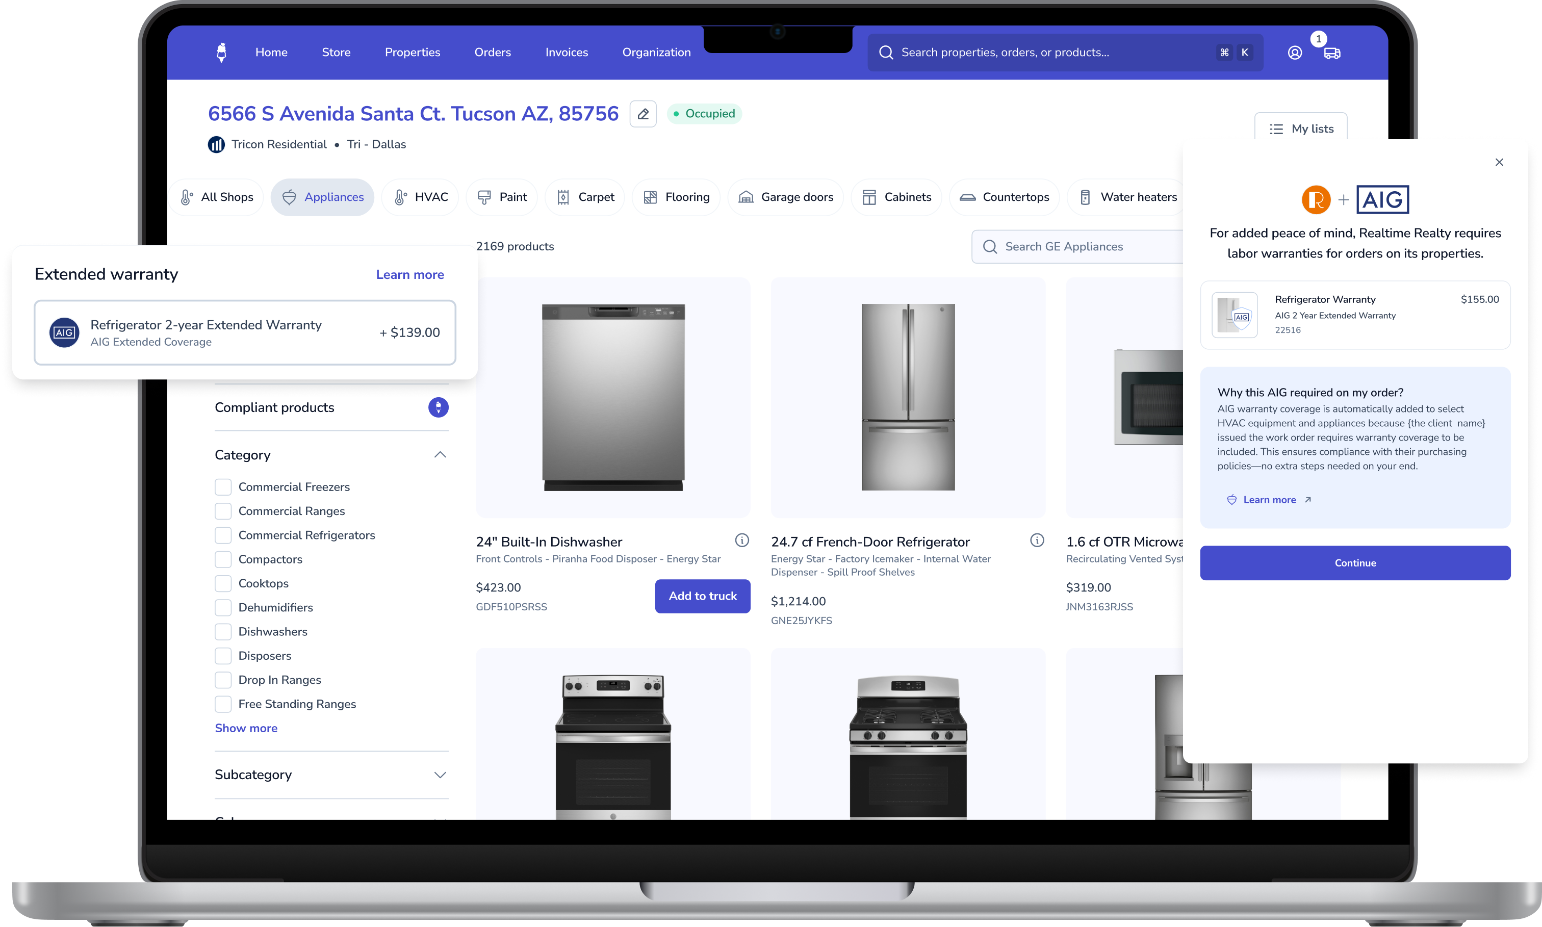Close the AIG warranty panel
The width and height of the screenshot is (1542, 927).
(x=1499, y=163)
